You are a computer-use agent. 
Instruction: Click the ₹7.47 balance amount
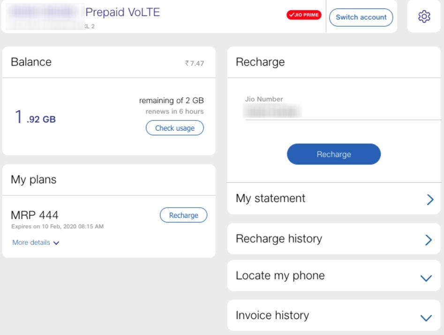(195, 63)
